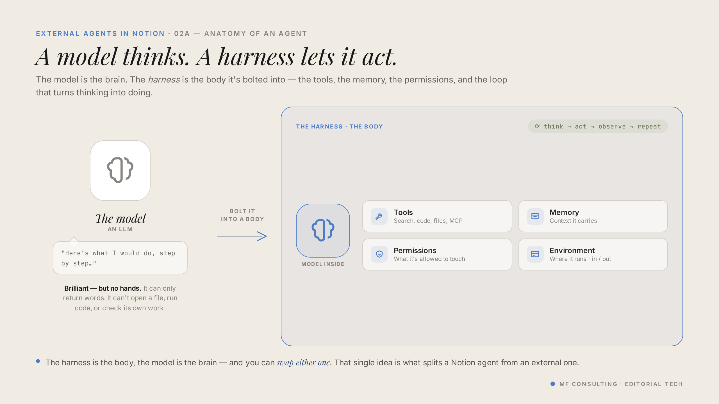719x404 pixels.
Task: Click the blue bullet before the bottom sentence
Action: coord(38,361)
